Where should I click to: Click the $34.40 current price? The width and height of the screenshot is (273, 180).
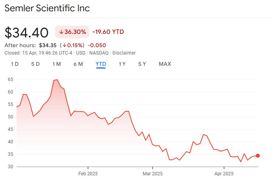point(27,32)
